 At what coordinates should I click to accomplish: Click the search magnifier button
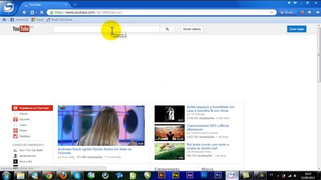pyautogui.click(x=167, y=29)
